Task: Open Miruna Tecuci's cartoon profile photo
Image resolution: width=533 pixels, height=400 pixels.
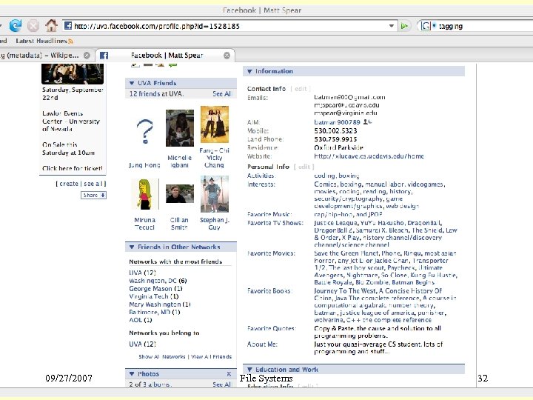Action: (145, 194)
